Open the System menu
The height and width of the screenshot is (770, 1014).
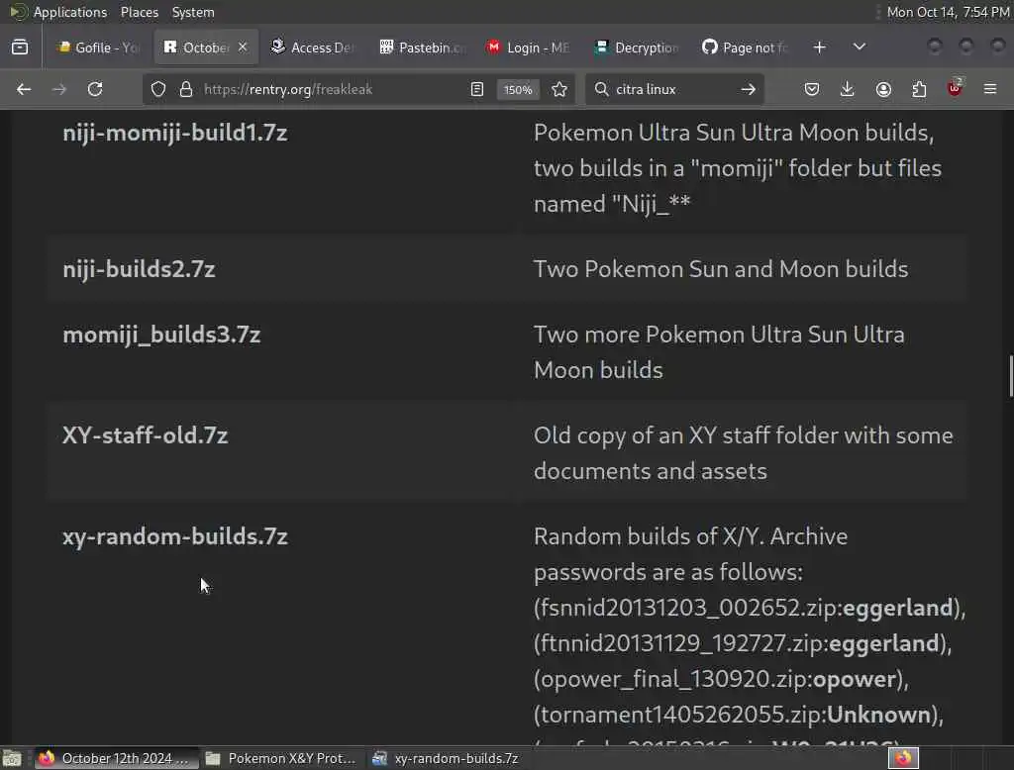(x=193, y=12)
